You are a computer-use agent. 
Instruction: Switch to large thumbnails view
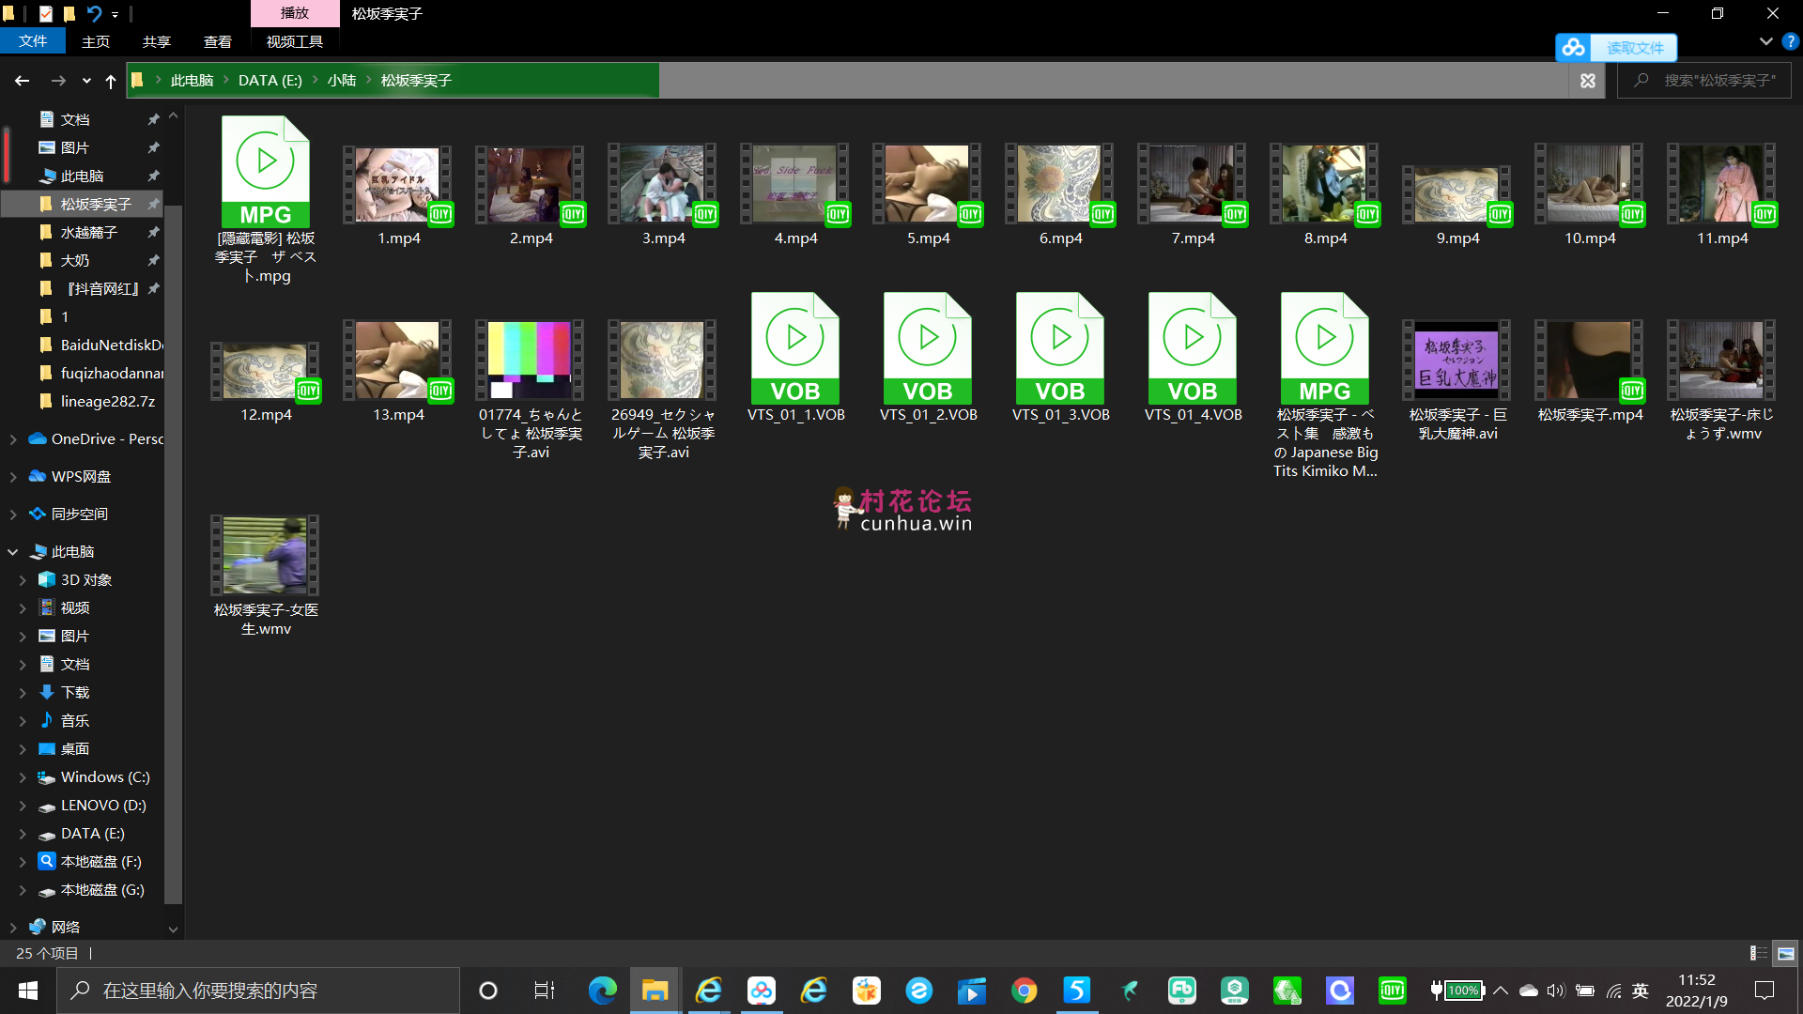click(1785, 953)
